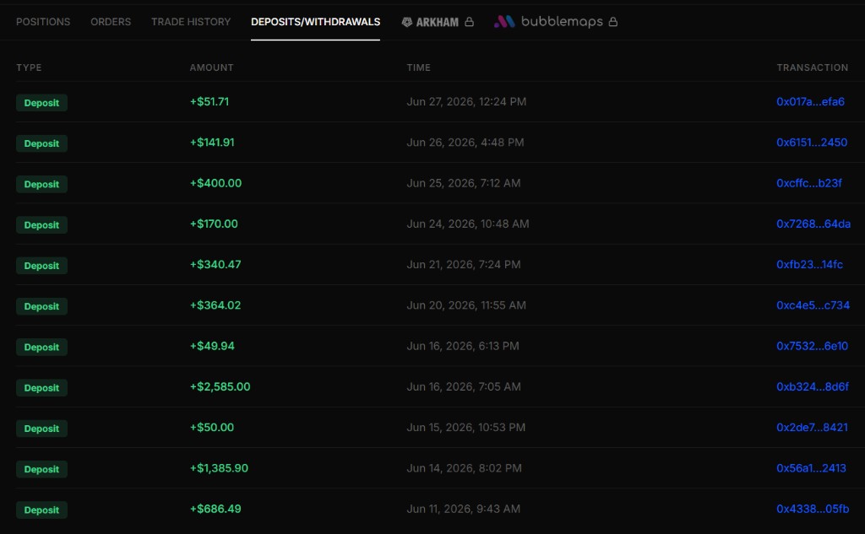Click the +$49.94 amount

[212, 346]
